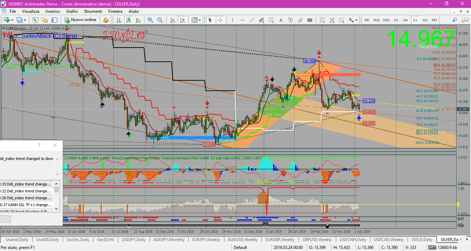Open the chat bubbles icon
Screen dimensions: 471x251
[x=465, y=20]
